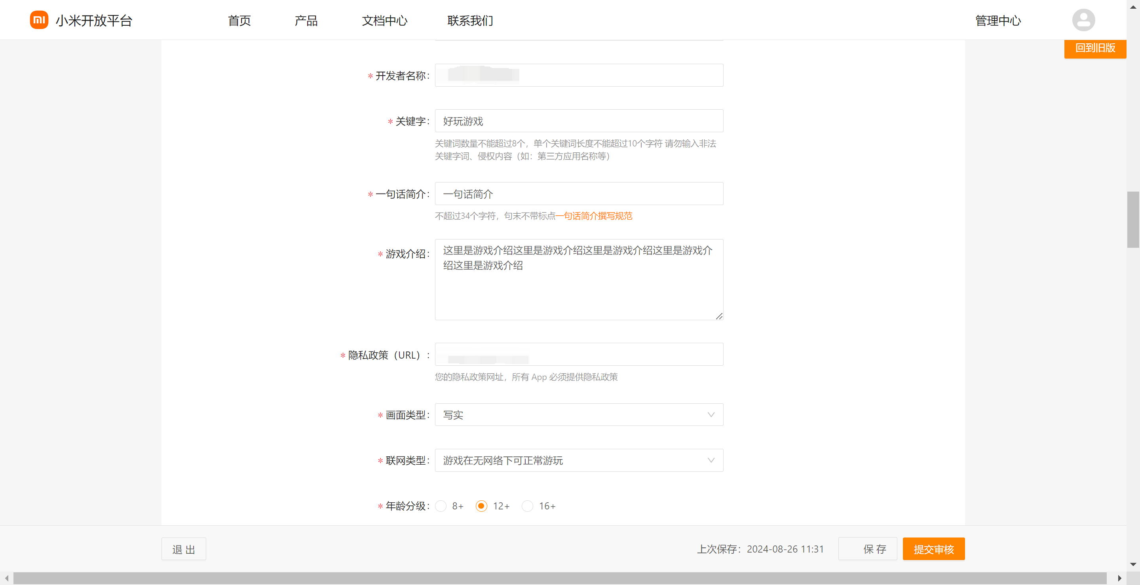This screenshot has width=1140, height=585.
Task: Click the 画面类型 field label
Action: click(405, 415)
